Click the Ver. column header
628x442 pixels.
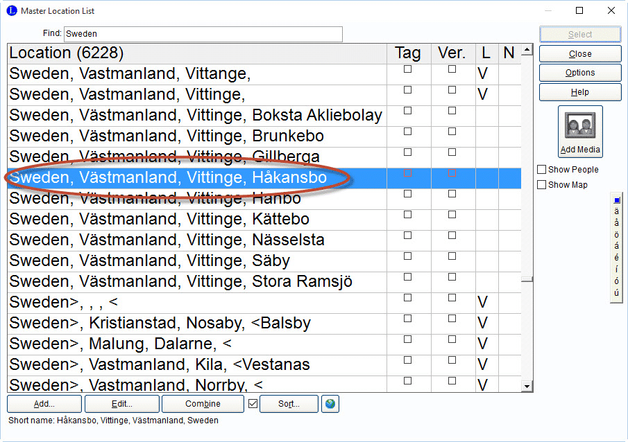click(453, 53)
